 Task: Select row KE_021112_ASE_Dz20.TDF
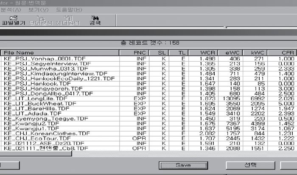(148, 143)
